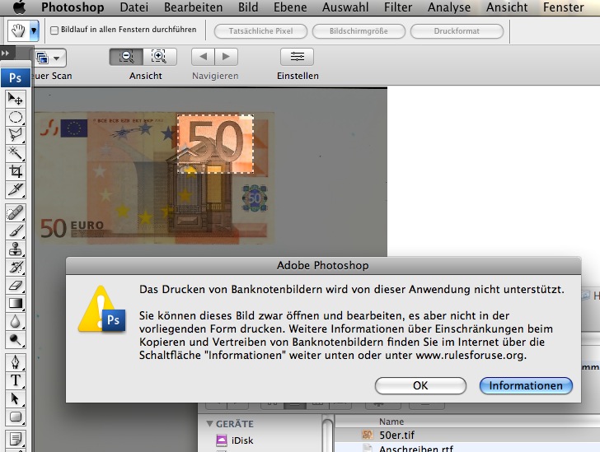Open the new scan dropdown button
The height and width of the screenshot is (452, 600).
tap(49, 58)
